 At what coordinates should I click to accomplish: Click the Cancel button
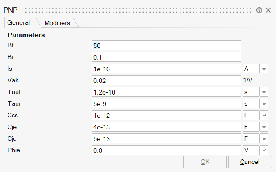(250, 162)
